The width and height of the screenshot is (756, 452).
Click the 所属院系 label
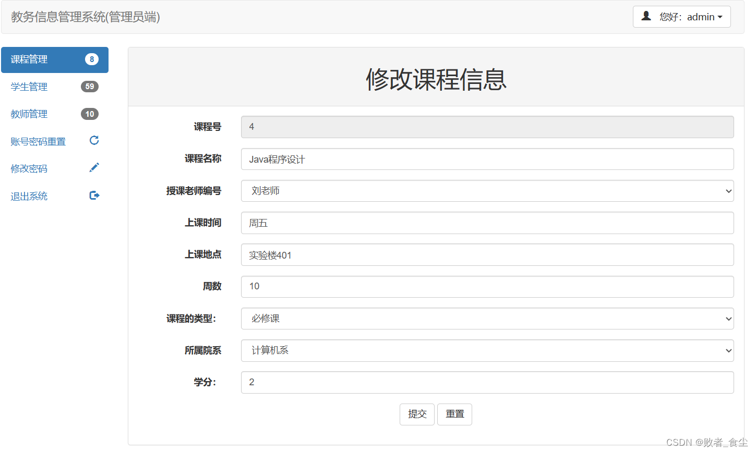[x=203, y=350]
